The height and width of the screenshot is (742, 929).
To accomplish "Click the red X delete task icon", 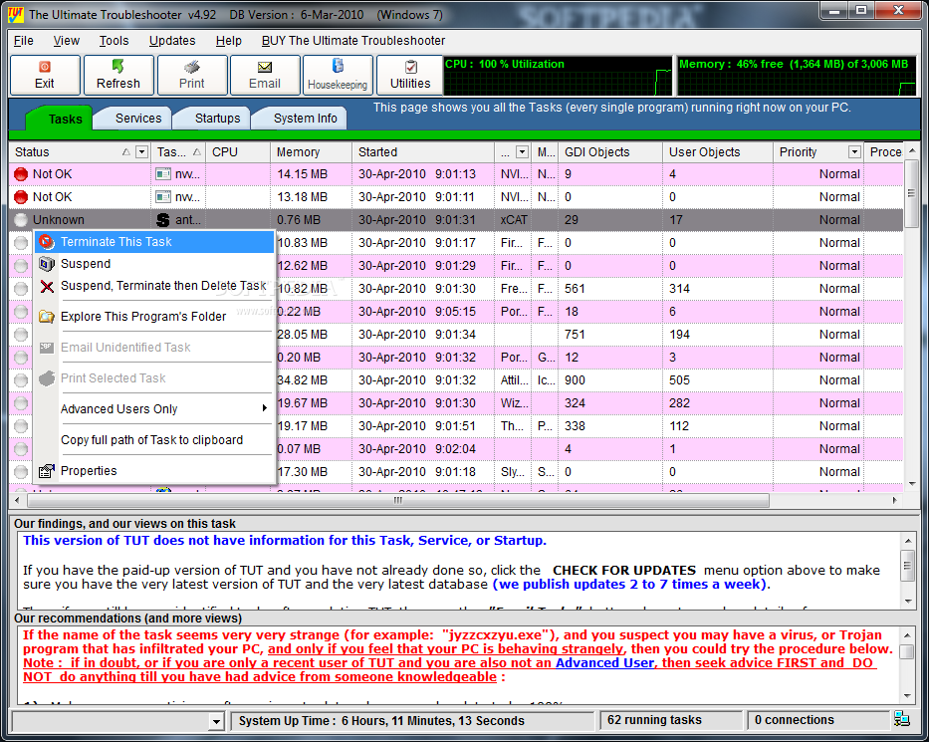I will (x=47, y=286).
